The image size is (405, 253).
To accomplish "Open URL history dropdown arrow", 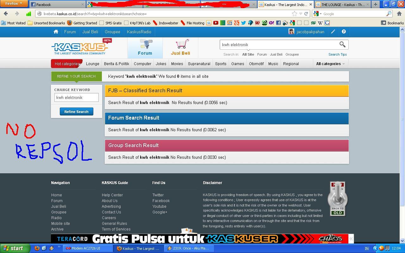I will pos(301,14).
